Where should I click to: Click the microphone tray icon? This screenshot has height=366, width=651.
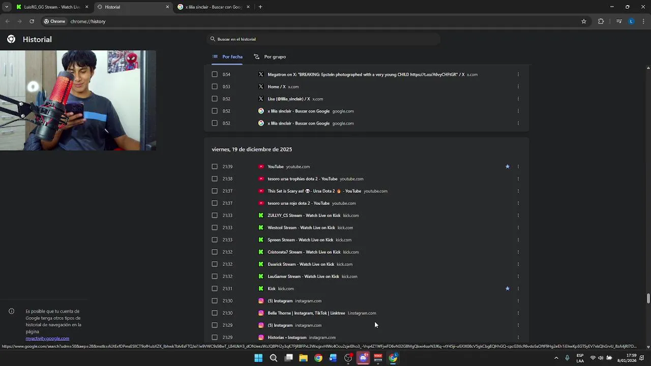[x=567, y=358]
